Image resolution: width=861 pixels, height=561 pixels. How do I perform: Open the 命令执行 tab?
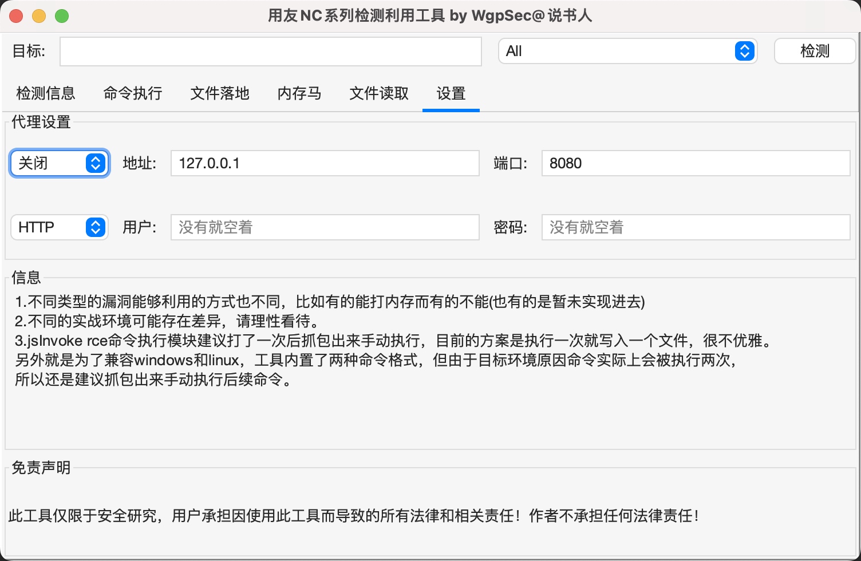pos(133,93)
